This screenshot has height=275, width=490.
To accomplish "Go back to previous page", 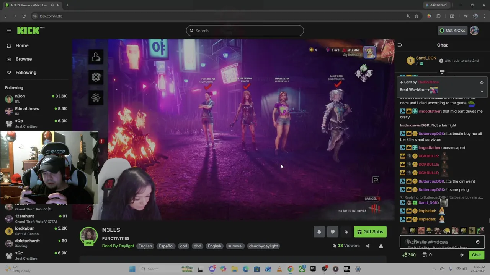I will tap(5, 16).
